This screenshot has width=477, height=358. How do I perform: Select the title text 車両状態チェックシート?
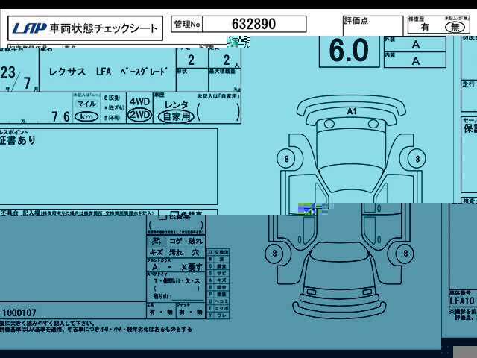104,28
